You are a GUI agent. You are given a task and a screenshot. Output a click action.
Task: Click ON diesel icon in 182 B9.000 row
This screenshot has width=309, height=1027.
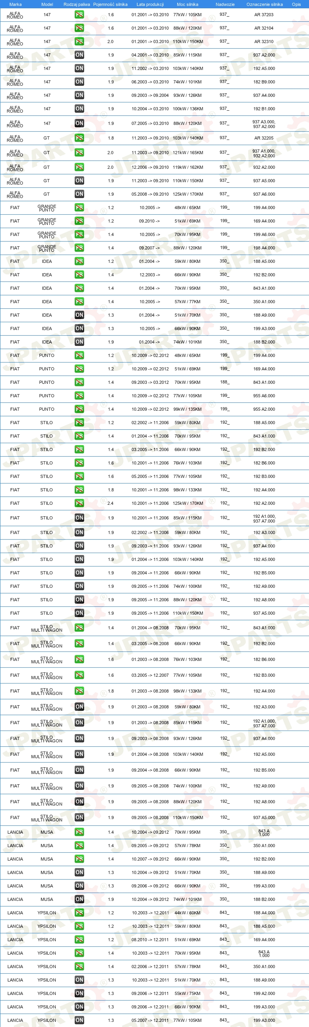click(x=79, y=82)
